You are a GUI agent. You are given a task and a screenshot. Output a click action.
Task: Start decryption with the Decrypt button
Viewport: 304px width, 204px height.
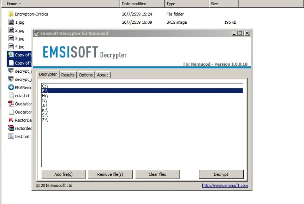221,174
